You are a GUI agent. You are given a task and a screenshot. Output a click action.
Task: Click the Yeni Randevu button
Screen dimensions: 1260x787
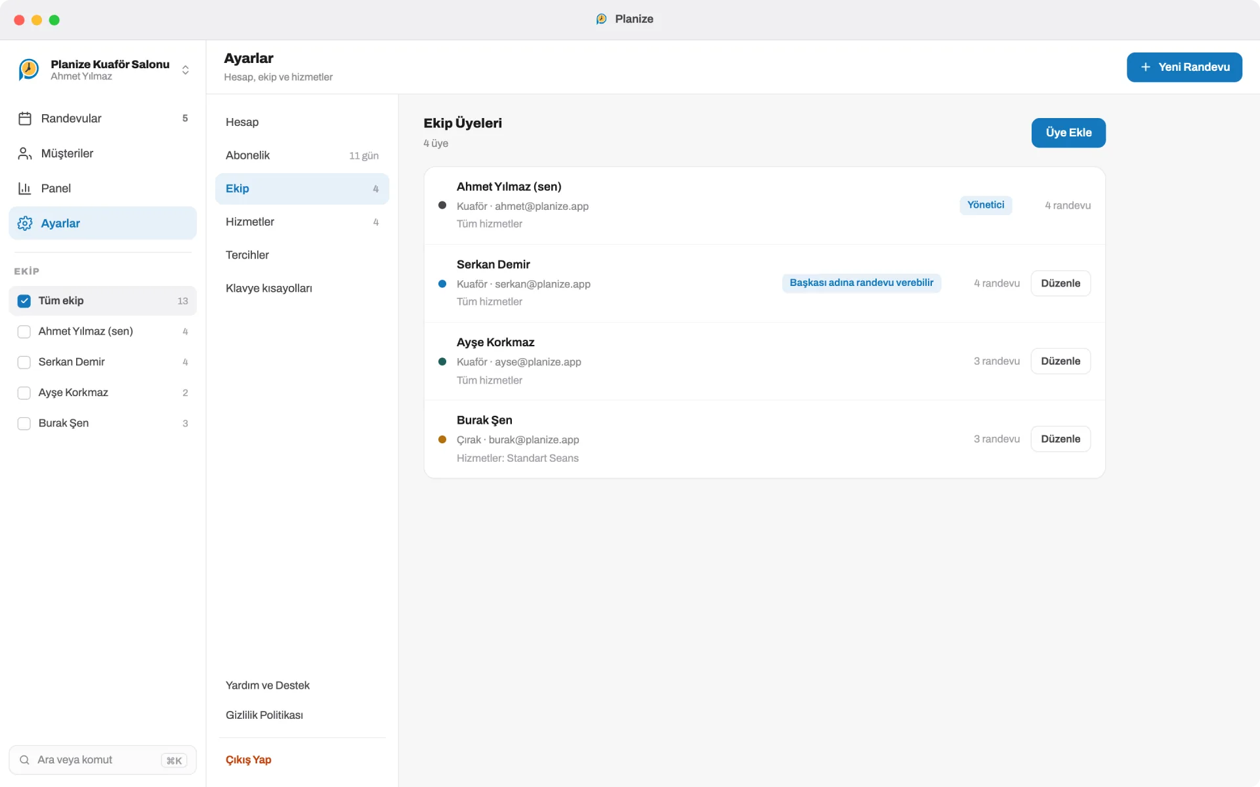1184,67
